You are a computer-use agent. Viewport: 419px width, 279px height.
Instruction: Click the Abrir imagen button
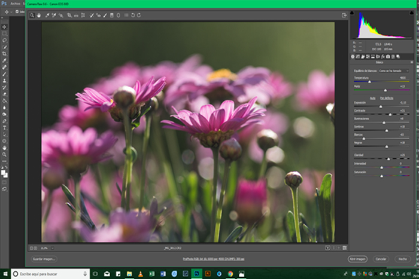pos(357,259)
